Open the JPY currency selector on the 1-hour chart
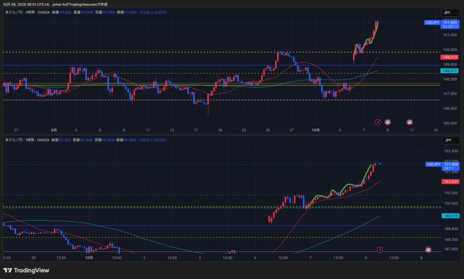Viewport: 464px width, 279px height. click(447, 140)
